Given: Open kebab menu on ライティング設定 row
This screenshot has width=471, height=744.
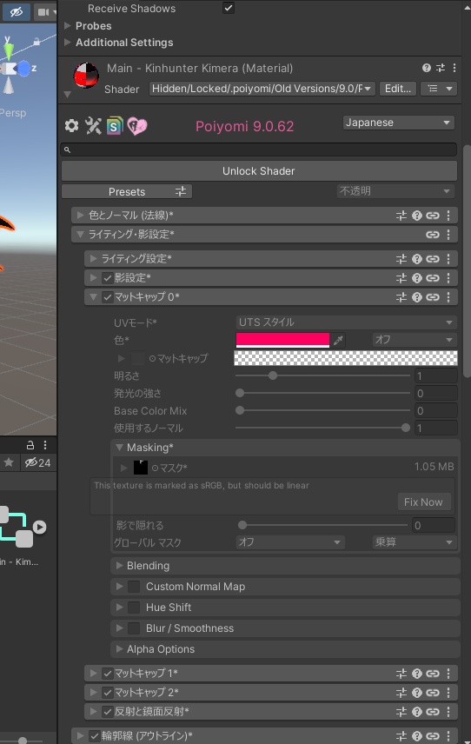Looking at the screenshot, I should click(x=448, y=259).
